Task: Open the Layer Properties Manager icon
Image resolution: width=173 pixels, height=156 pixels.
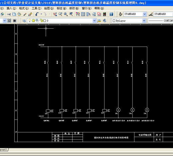Action: click(x=24, y=21)
